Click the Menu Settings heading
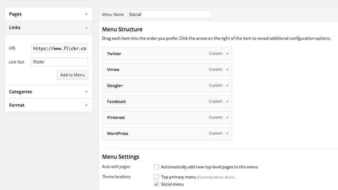Image resolution: width=338 pixels, height=190 pixels. 121,157
